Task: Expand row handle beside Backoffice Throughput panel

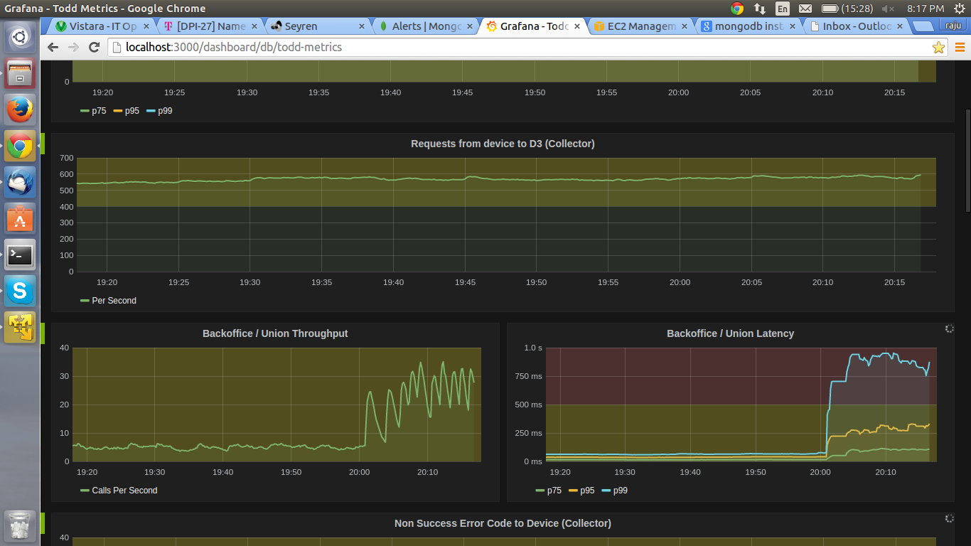Action: [43, 333]
